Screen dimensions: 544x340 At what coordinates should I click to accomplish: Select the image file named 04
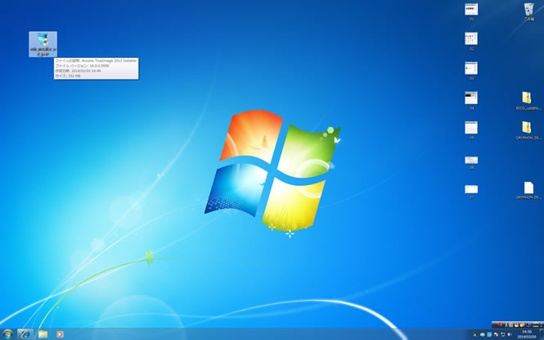[471, 101]
